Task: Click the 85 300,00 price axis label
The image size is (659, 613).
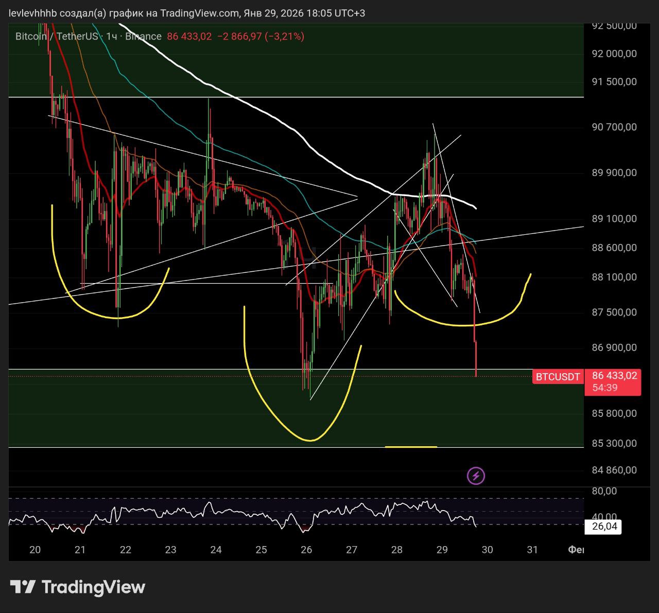Action: pos(614,443)
